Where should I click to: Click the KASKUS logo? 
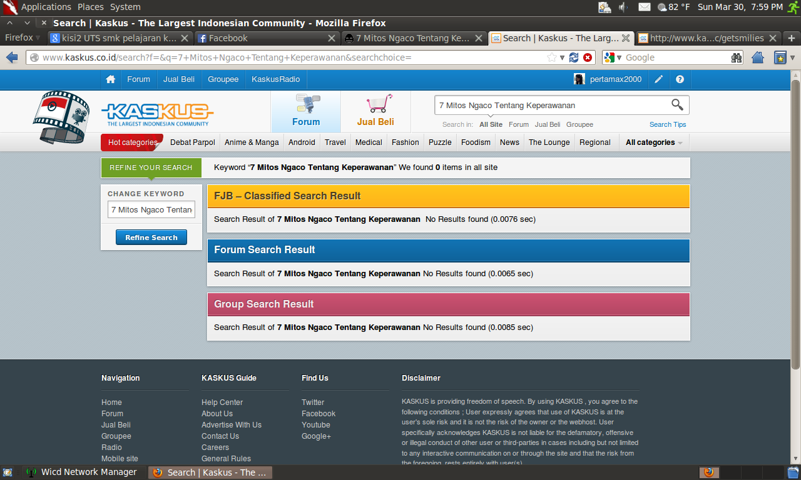pos(157,114)
